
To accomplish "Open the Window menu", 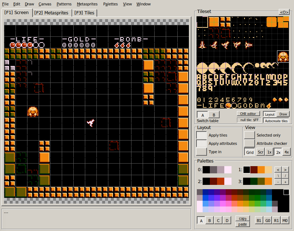I will (143, 4).
